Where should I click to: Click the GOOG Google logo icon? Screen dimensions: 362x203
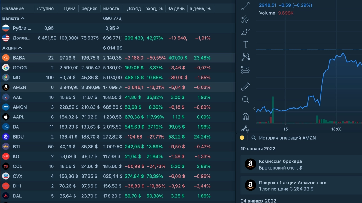6,68
